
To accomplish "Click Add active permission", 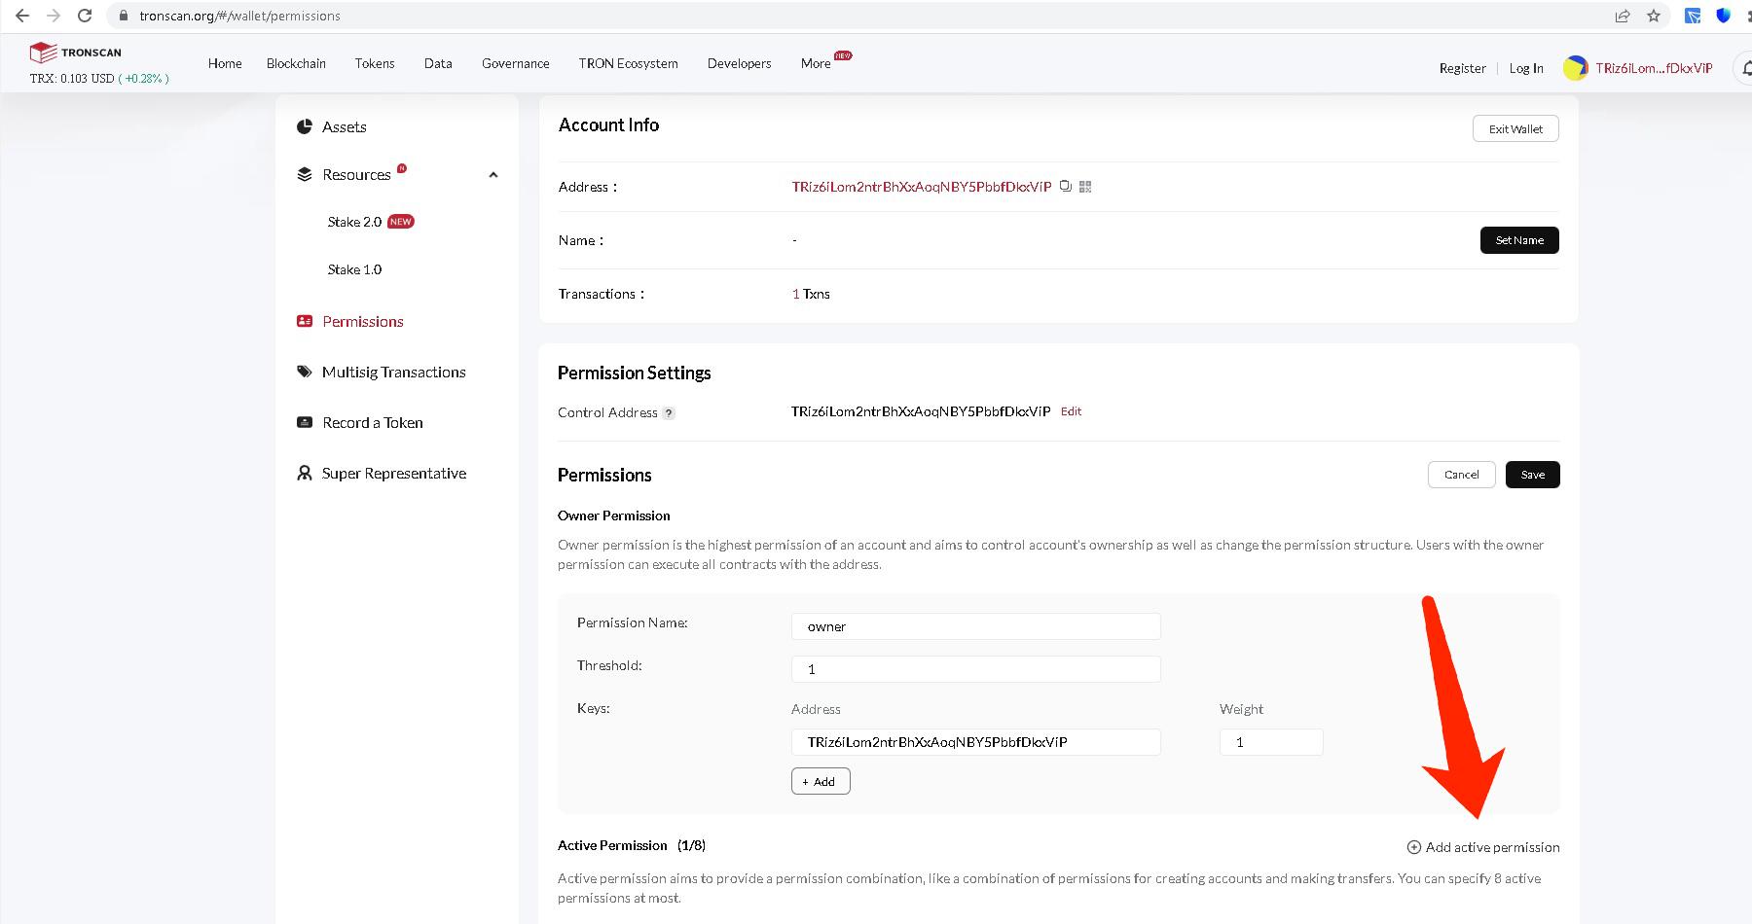I will (x=1483, y=847).
